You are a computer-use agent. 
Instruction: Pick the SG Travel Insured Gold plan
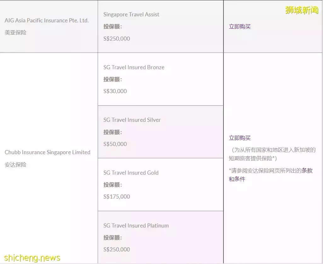click(x=131, y=173)
